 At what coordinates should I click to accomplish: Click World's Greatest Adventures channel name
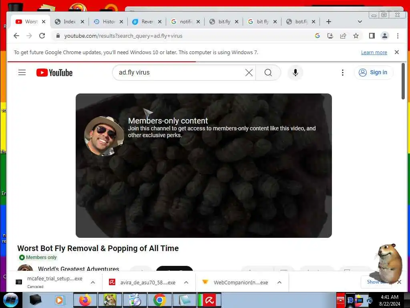click(x=78, y=269)
